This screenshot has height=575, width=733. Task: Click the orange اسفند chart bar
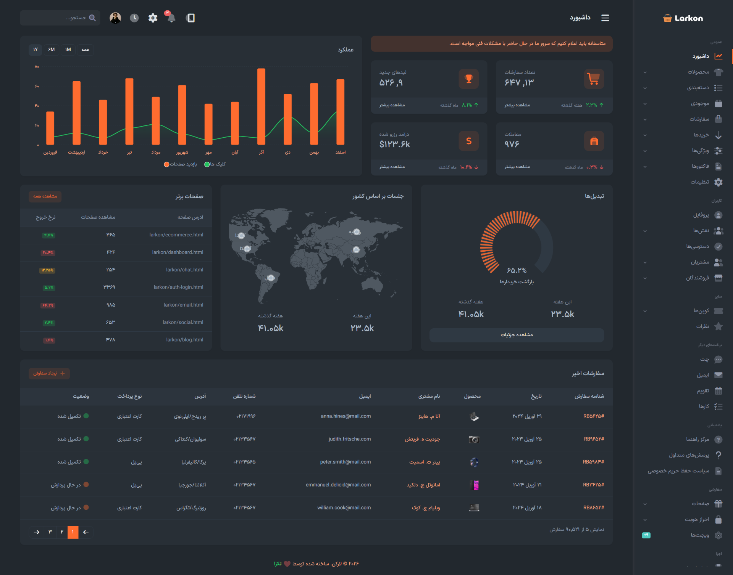(340, 112)
